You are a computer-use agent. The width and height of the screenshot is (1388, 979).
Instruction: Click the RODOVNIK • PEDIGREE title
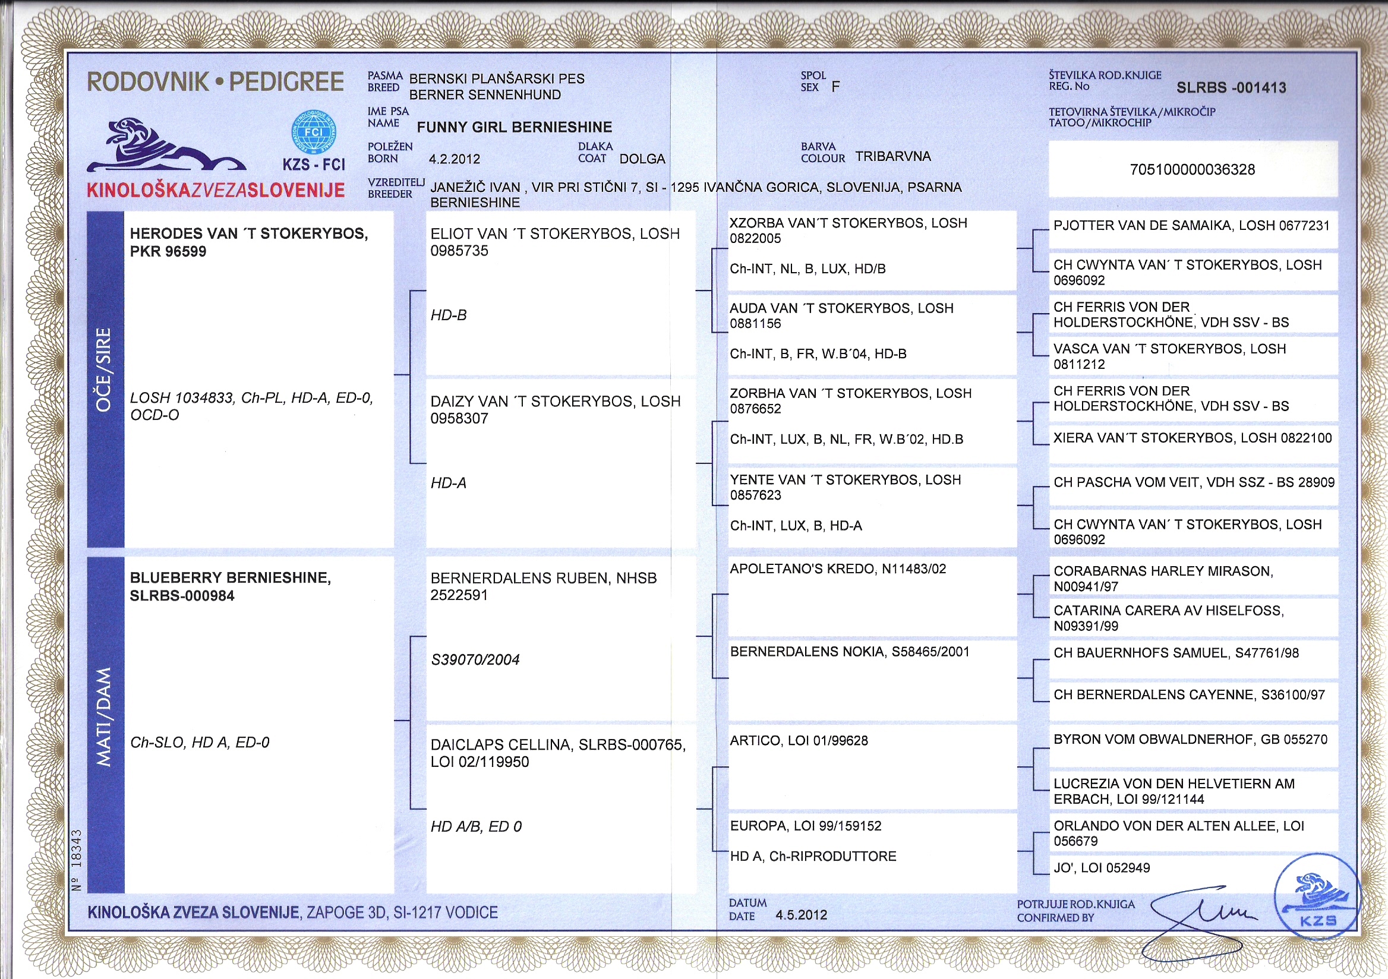click(x=215, y=82)
